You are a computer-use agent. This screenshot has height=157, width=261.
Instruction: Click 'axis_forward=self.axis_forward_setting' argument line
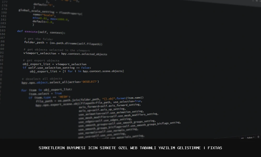(x=110, y=106)
